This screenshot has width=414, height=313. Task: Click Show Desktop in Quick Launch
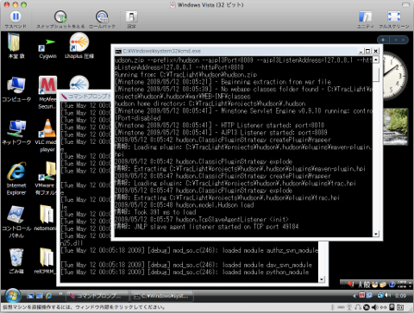[x=30, y=296]
